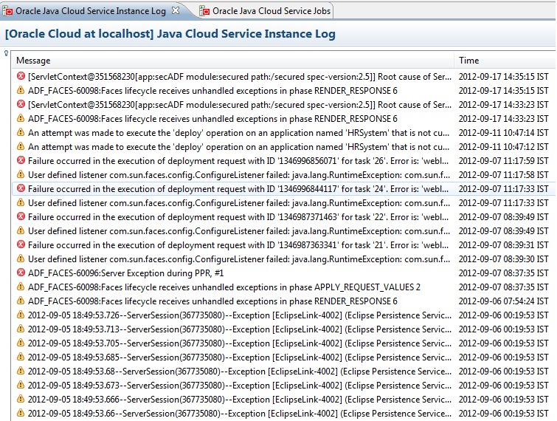The image size is (557, 421).
Task: Click time cell '2012-09-06 07:54:24 IST'
Action: coord(503,301)
